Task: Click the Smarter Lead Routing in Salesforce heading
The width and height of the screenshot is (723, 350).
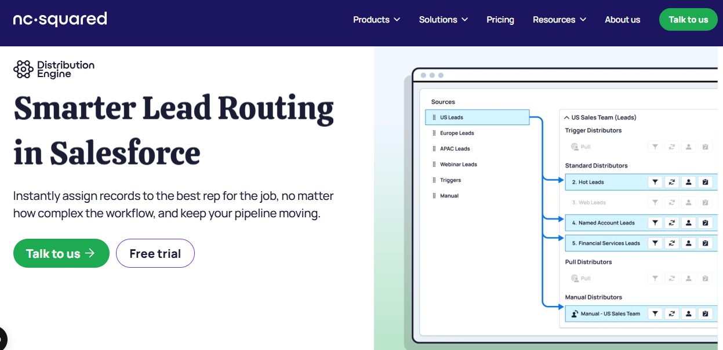Action: (x=173, y=130)
